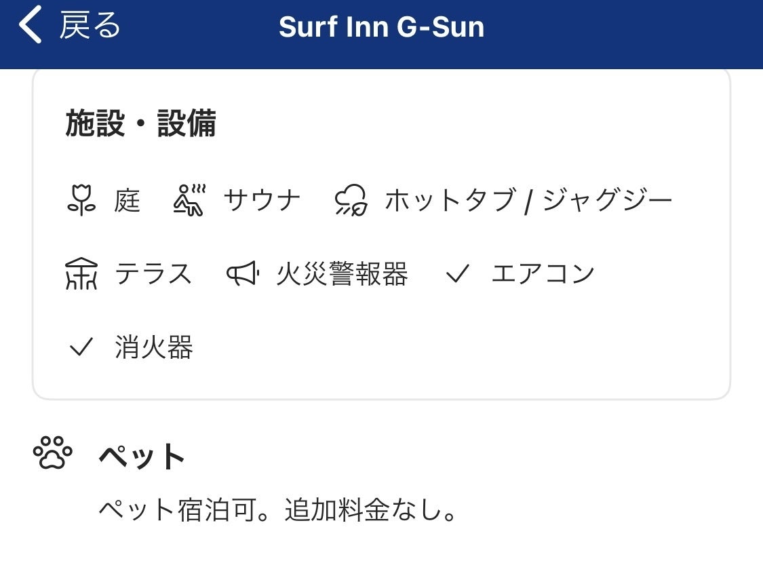Screen dimensions: 763x561
Task: Go back via the 戻る label
Action: coord(90,27)
